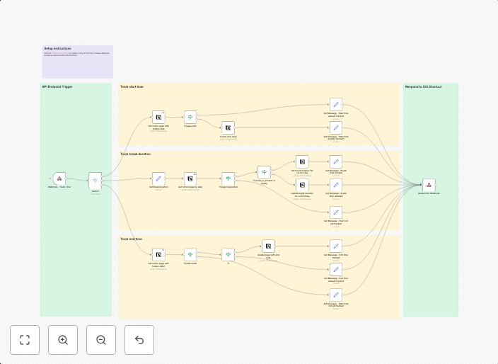Select the Webhook - Track Time trigger node

coord(59,179)
